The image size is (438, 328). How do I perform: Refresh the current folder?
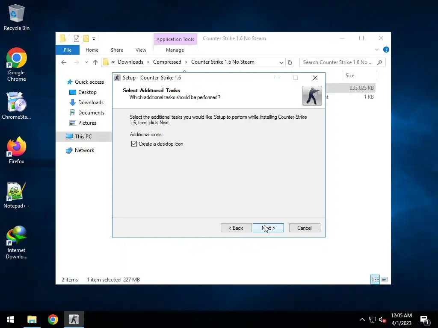pyautogui.click(x=290, y=62)
